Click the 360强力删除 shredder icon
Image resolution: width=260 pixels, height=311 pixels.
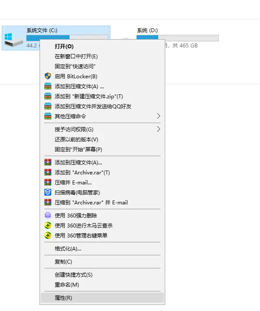point(48,215)
